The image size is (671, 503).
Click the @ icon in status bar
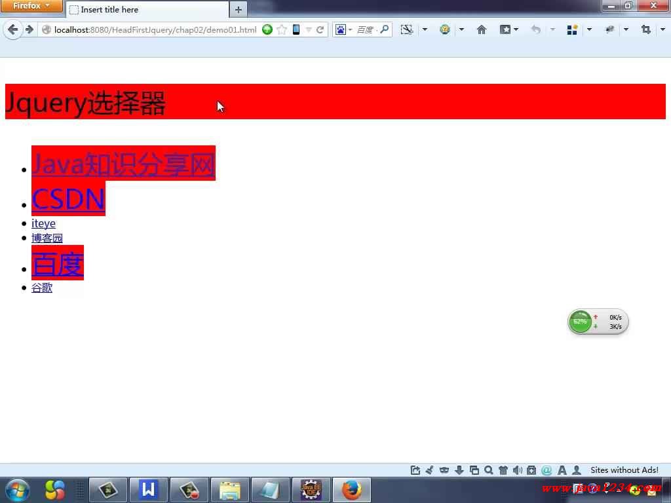[546, 470]
